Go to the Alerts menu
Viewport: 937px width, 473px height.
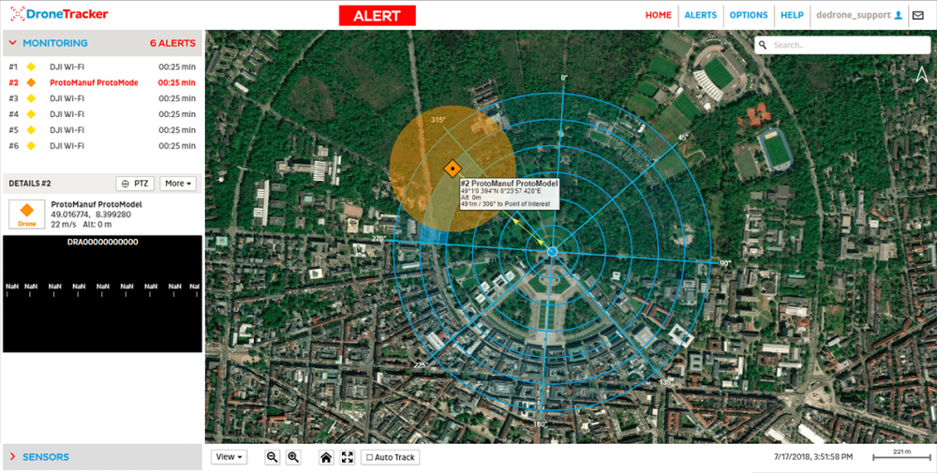tap(700, 15)
